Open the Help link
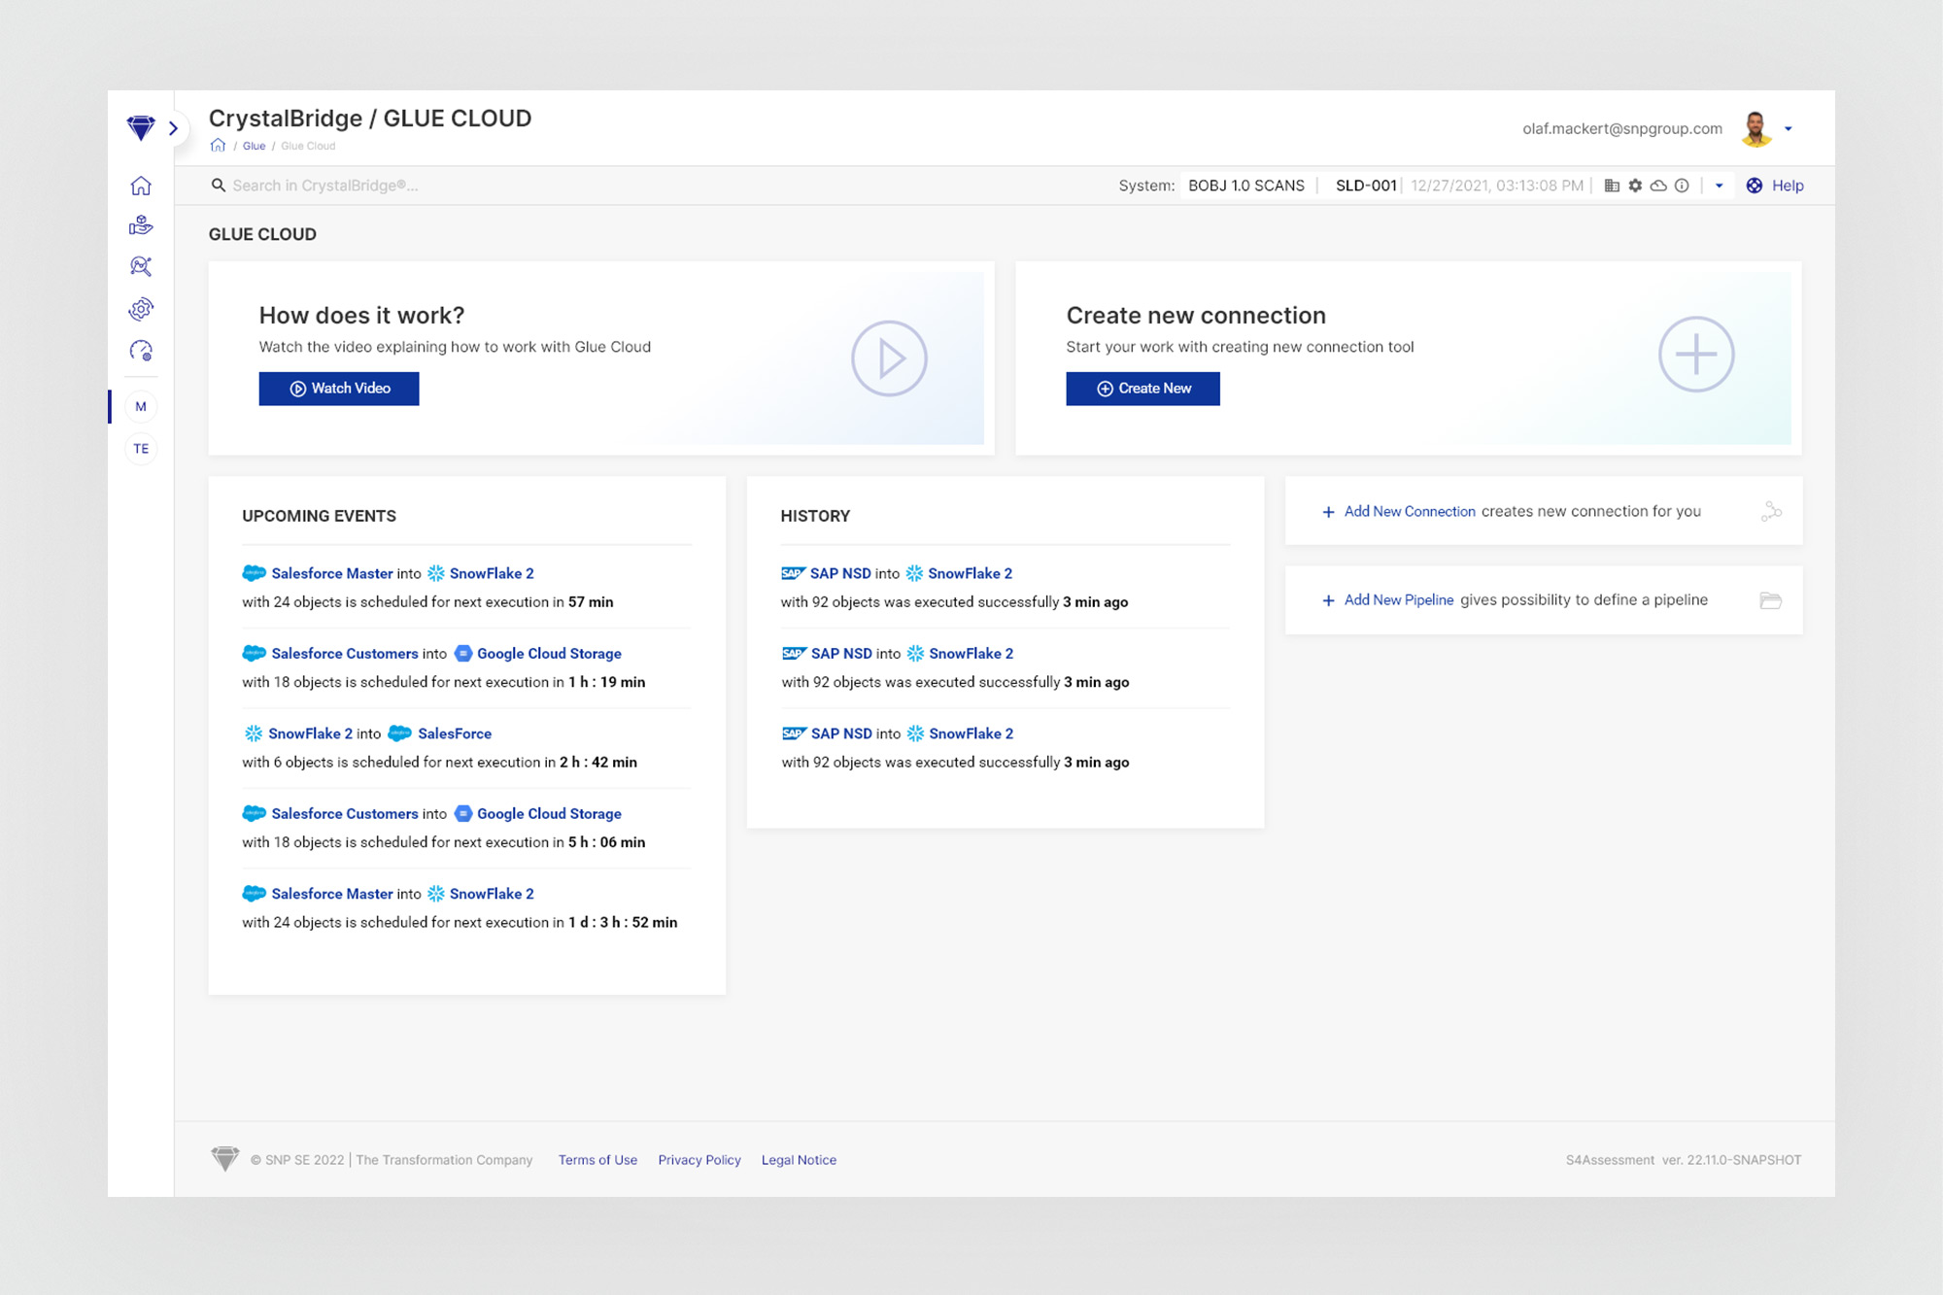Viewport: 1943px width, 1295px height. (x=1786, y=186)
